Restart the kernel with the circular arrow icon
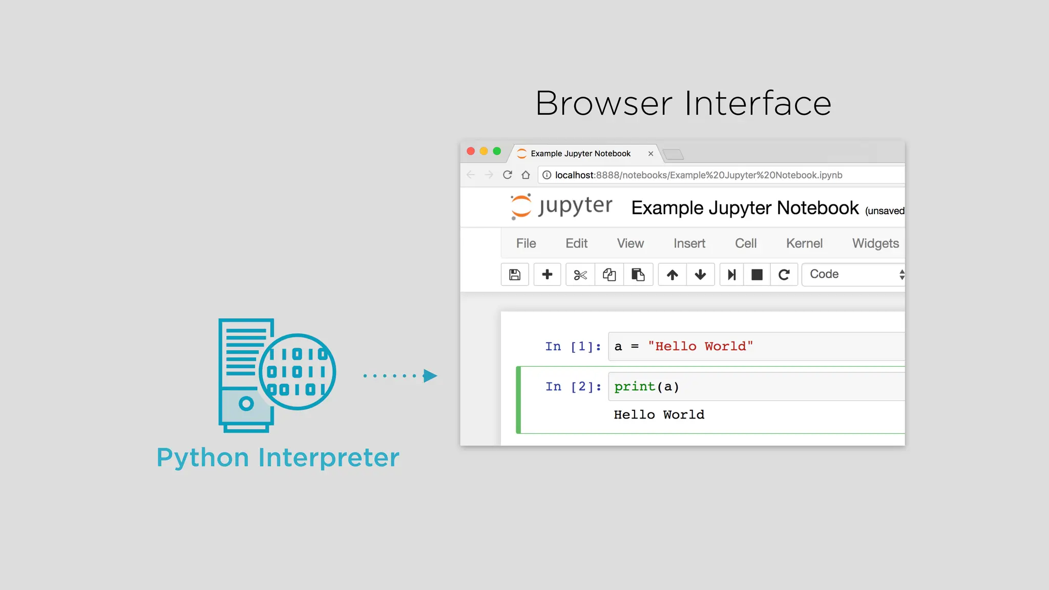1049x590 pixels. point(784,275)
